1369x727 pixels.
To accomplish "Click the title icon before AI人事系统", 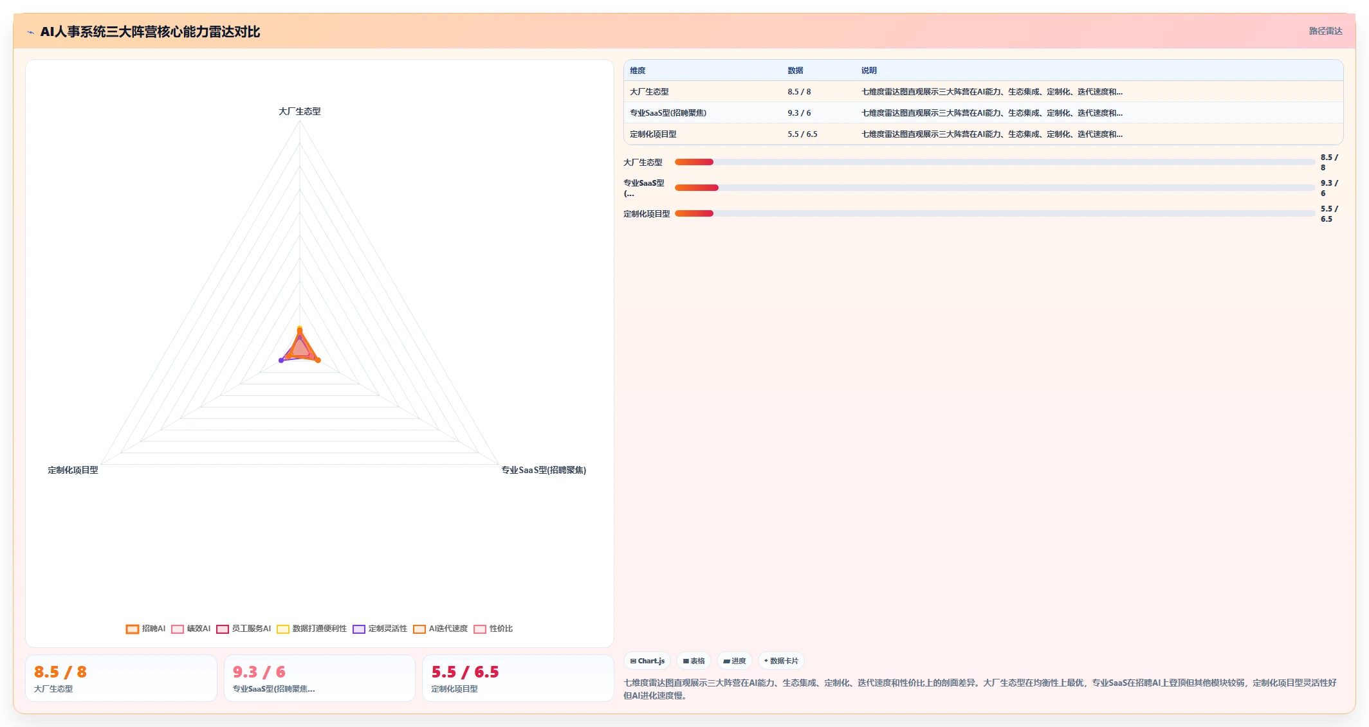I will click(30, 32).
